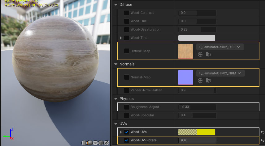Click the wood sphere in the preview viewport

[x=55, y=59]
